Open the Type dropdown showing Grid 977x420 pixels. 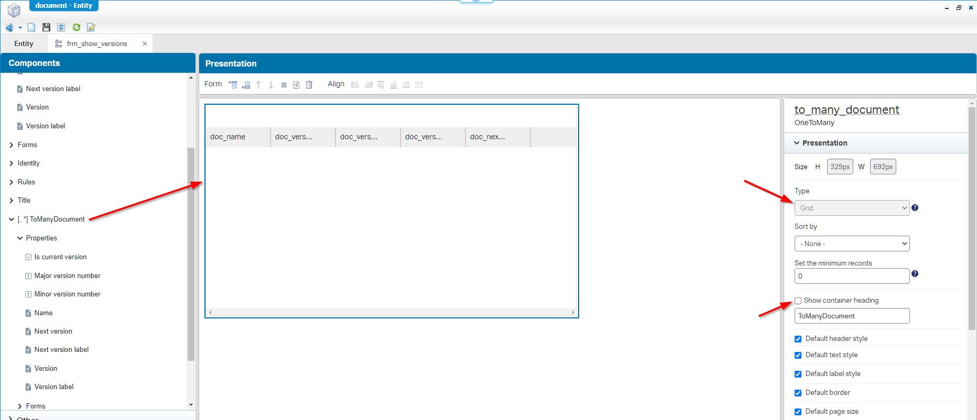(852, 208)
